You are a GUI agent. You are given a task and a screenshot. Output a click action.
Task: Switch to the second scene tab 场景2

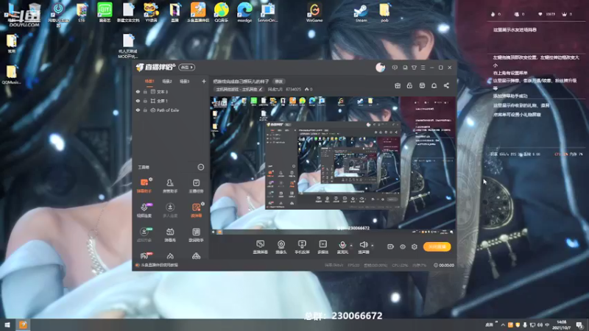[x=167, y=82]
